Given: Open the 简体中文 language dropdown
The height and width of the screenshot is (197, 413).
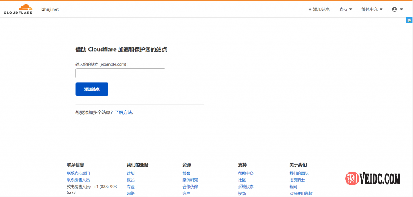Looking at the screenshot, I should pyautogui.click(x=372, y=10).
